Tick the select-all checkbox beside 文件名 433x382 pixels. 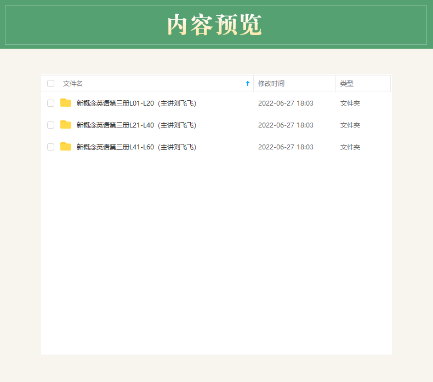[x=50, y=84]
